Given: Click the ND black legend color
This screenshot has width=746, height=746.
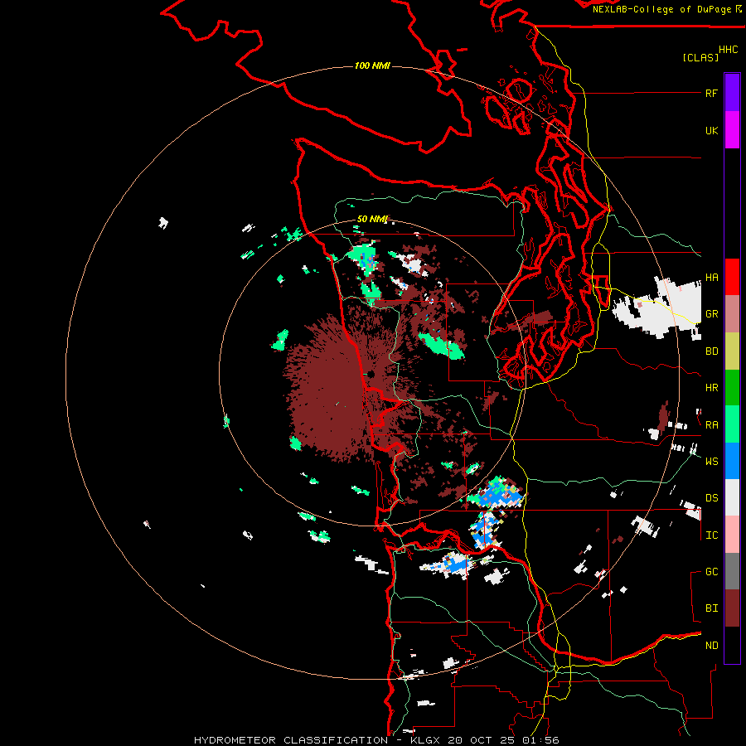Looking at the screenshot, I should pos(732,645).
